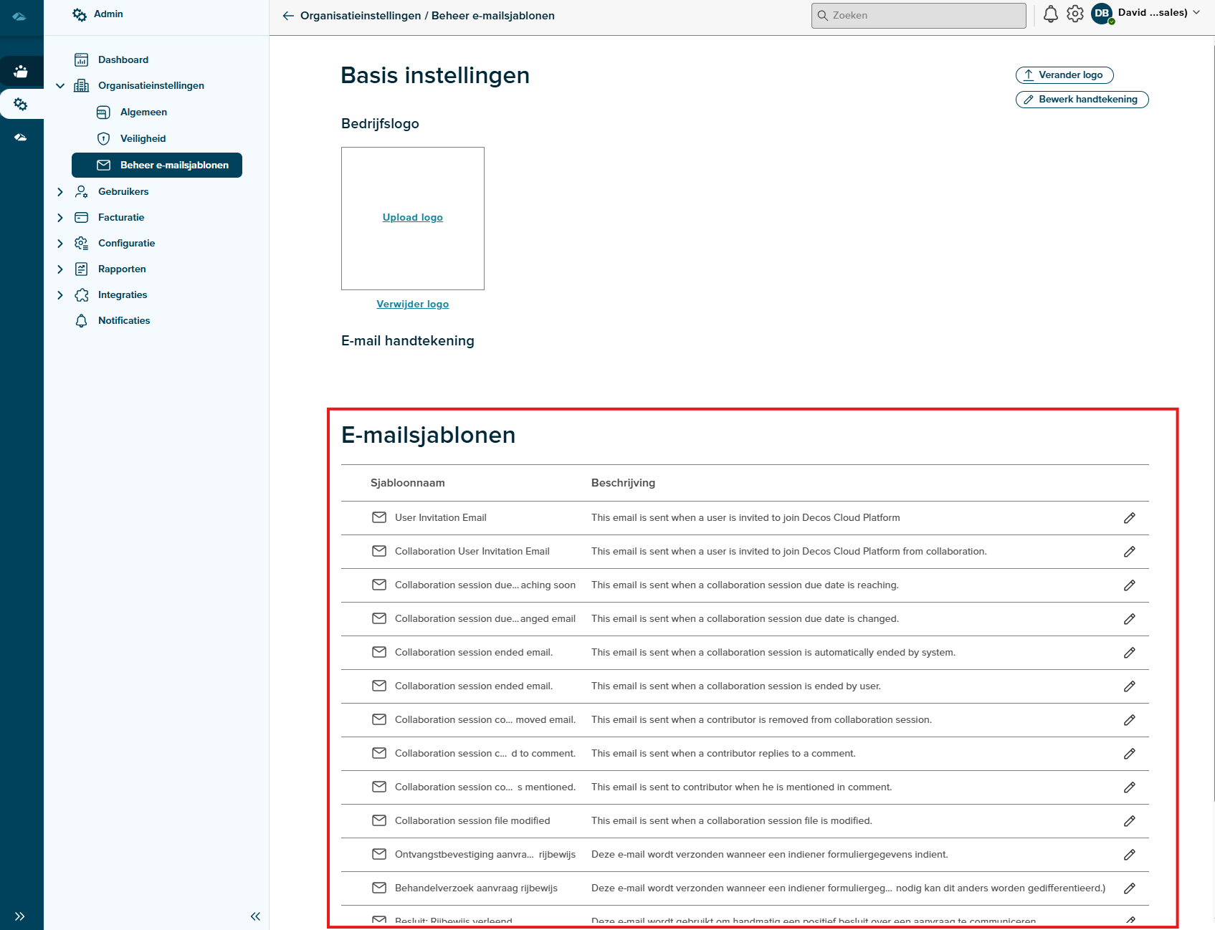Click the pencil icon beside User Invitation Email
The image size is (1215, 930).
tap(1130, 517)
